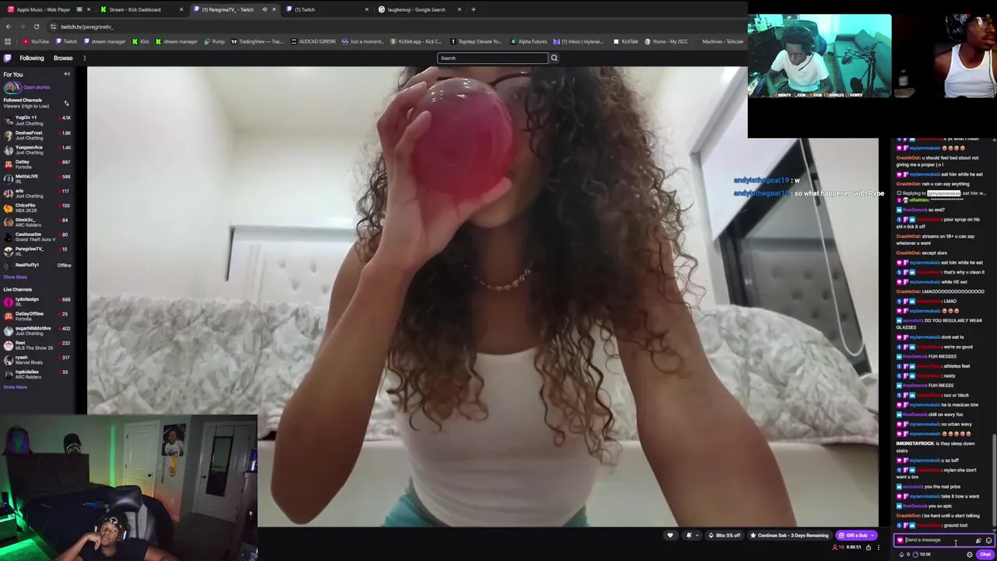Click the address bar URL
Screen dimensions: 997x561
(87, 26)
